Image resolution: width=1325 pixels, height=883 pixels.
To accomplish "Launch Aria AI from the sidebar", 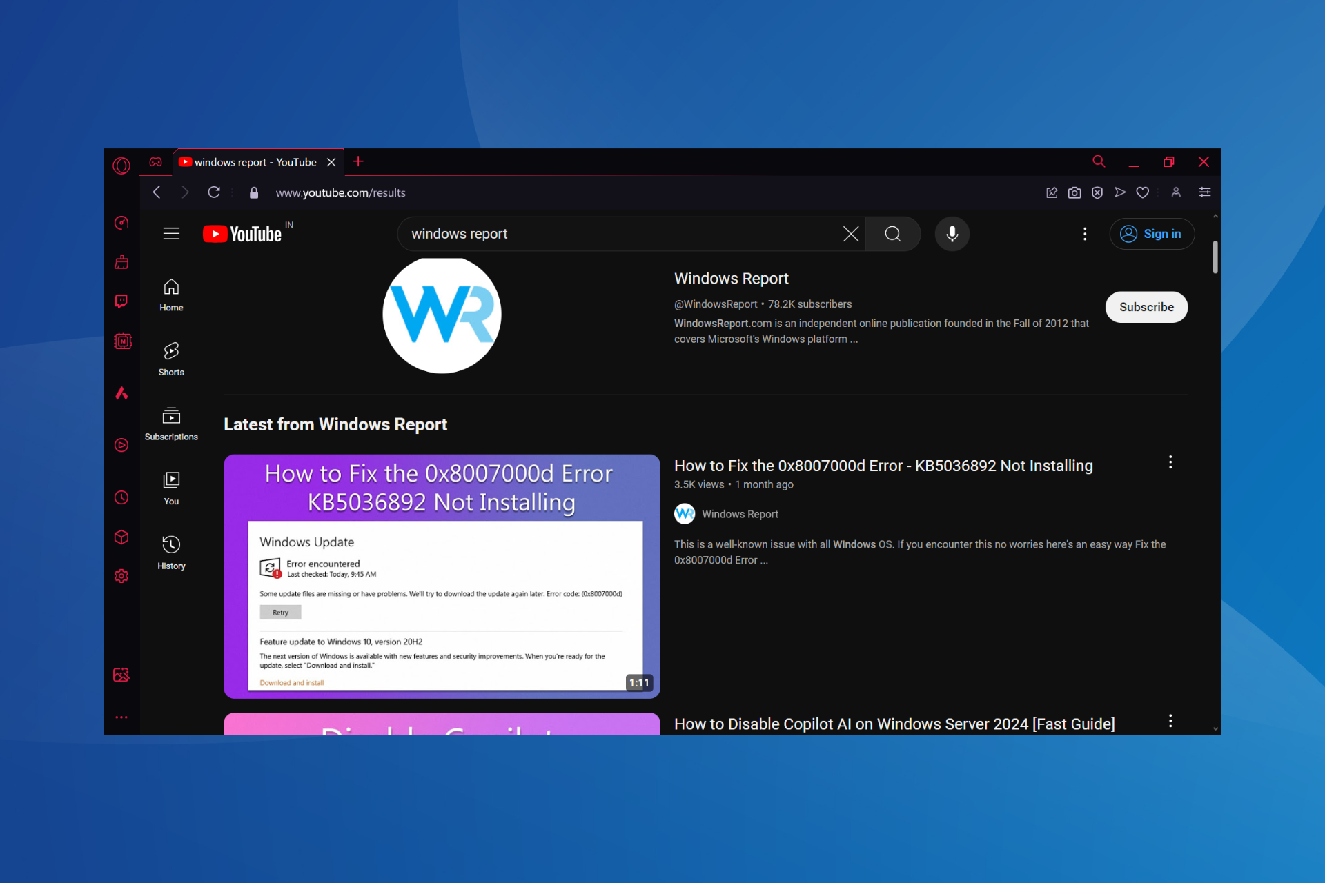I will 121,393.
